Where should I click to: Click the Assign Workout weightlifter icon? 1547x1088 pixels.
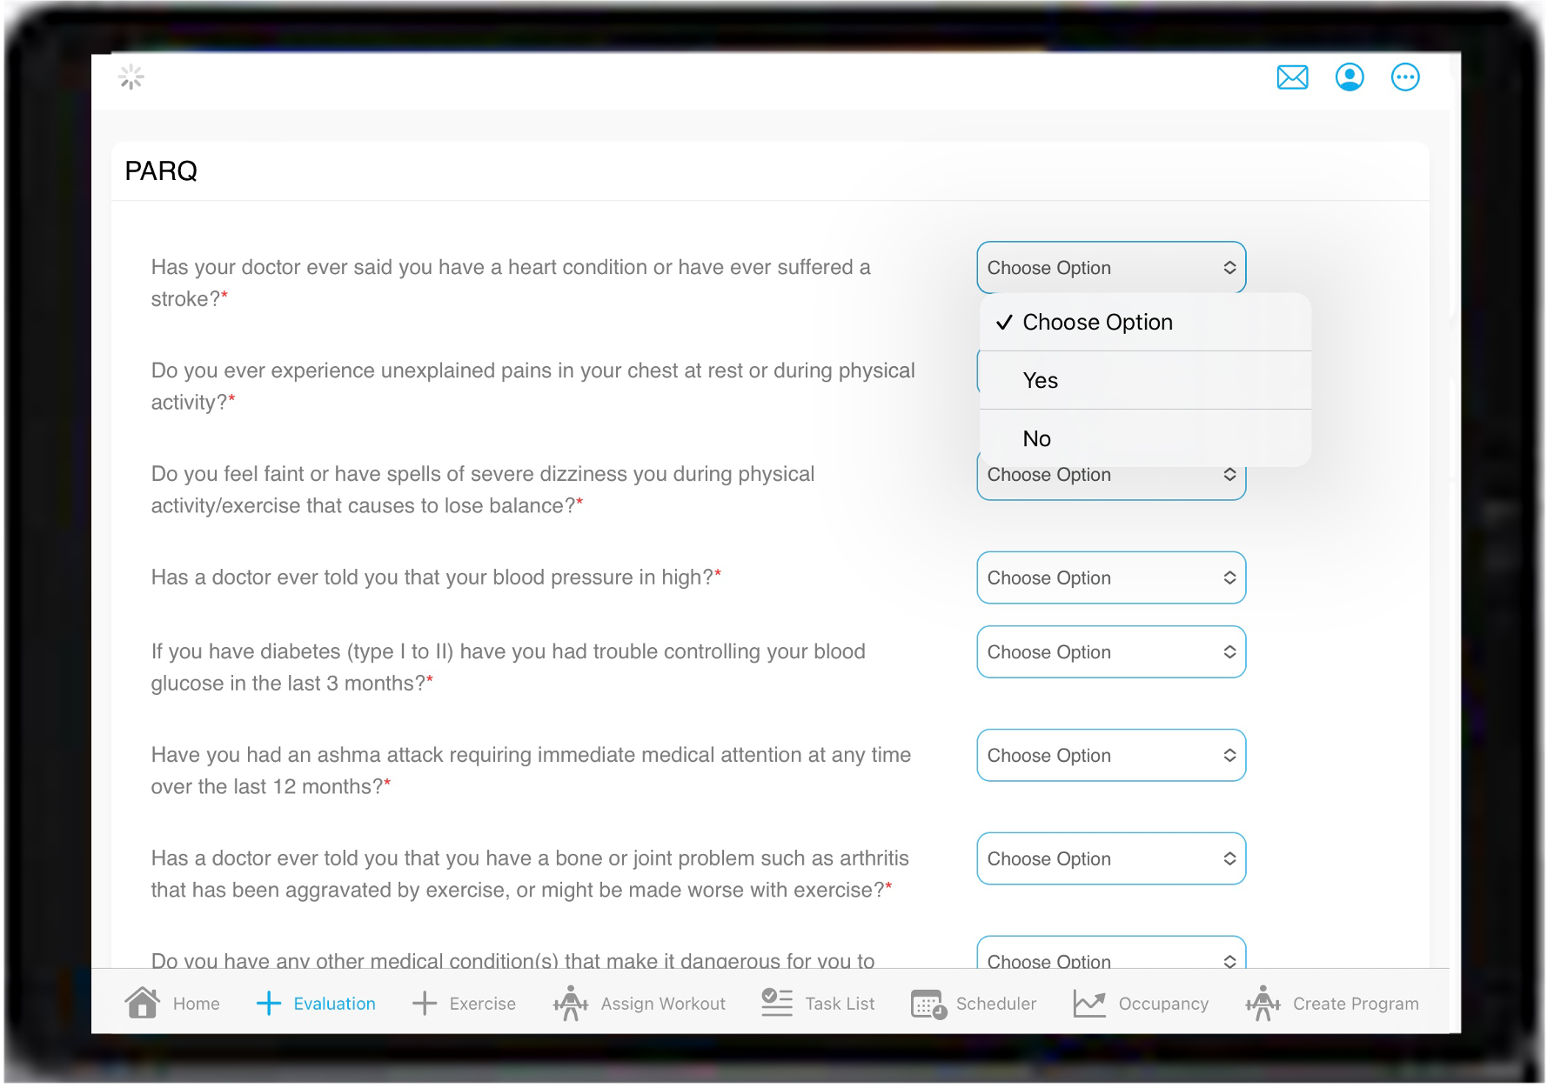(x=571, y=1003)
